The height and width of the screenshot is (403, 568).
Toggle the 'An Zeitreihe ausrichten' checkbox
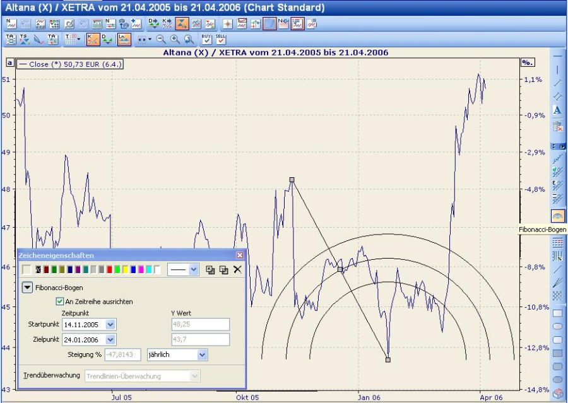(61, 301)
